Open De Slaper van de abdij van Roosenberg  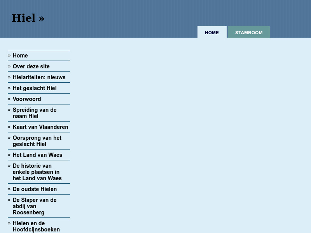coord(35,206)
